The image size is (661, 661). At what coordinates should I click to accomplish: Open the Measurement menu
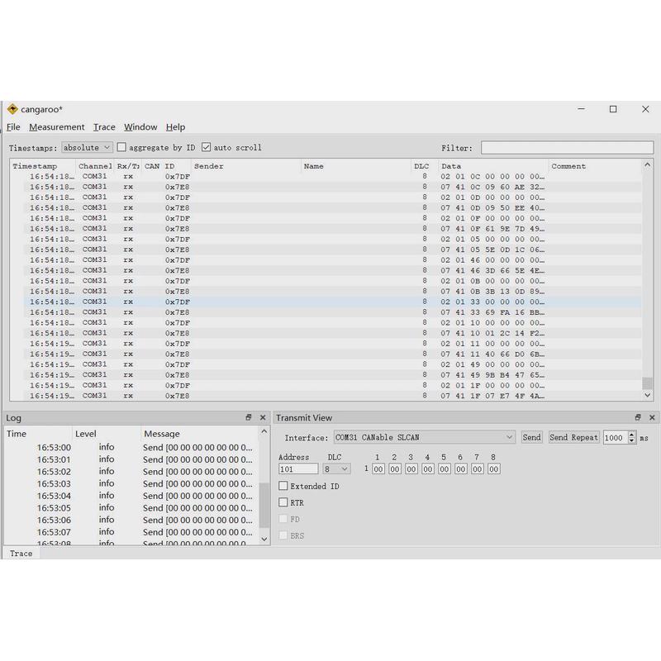[x=56, y=127]
